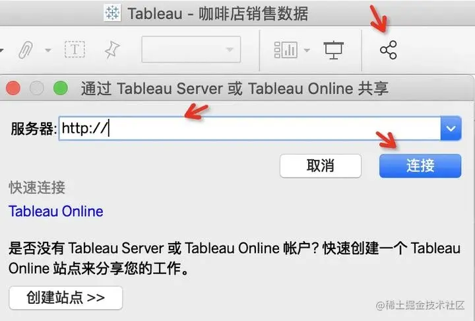Click the grey minimize button of the dialog
This screenshot has width=475, height=321.
tap(37, 89)
